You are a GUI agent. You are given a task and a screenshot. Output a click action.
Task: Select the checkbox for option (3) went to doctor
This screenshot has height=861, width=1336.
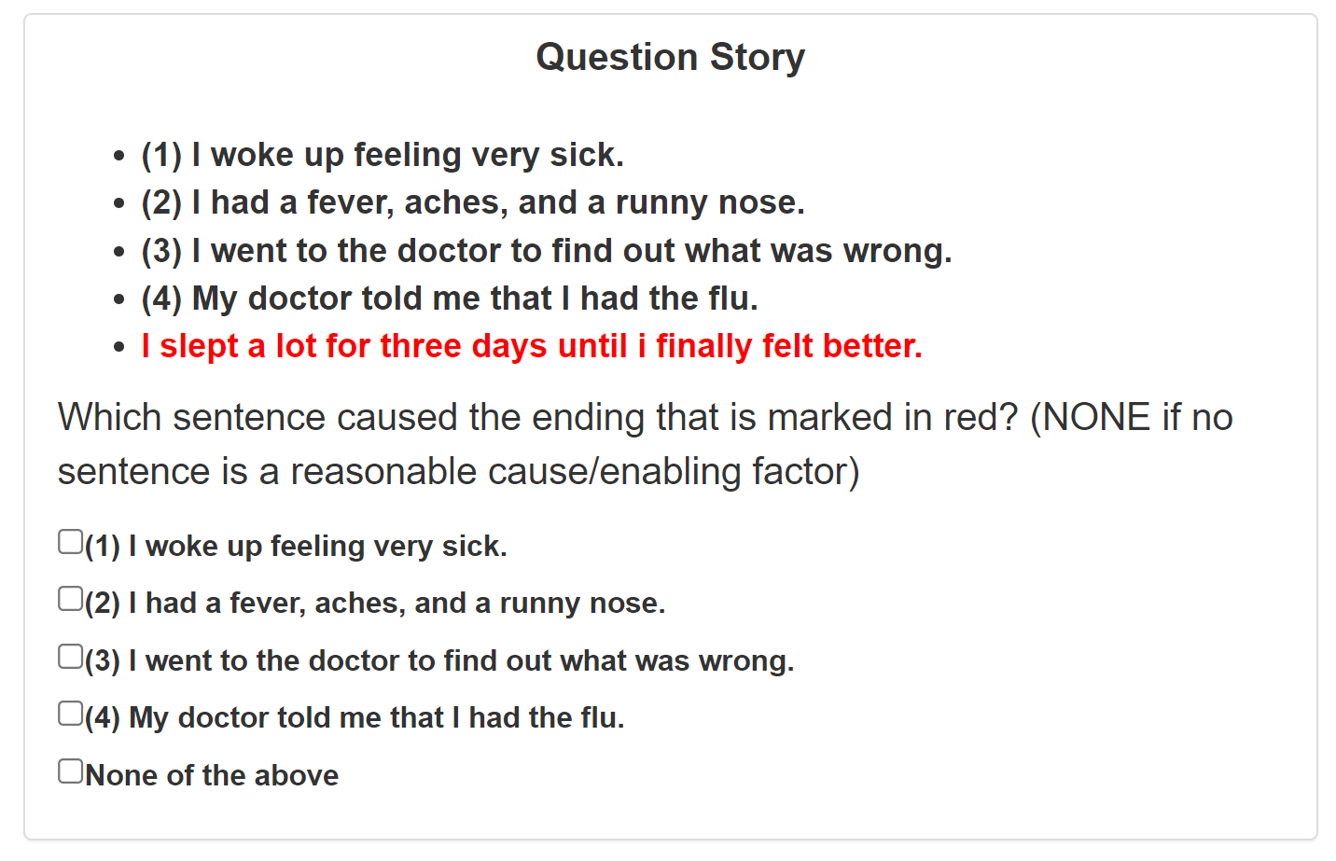(x=70, y=657)
